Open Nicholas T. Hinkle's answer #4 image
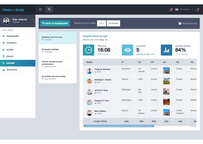Image resolution: width=203 pixels, height=144 pixels. (166, 81)
